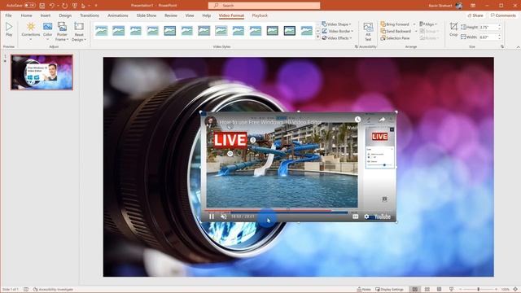Open the File menu tab
Image resolution: width=521 pixels, height=293 pixels.
(x=8, y=15)
